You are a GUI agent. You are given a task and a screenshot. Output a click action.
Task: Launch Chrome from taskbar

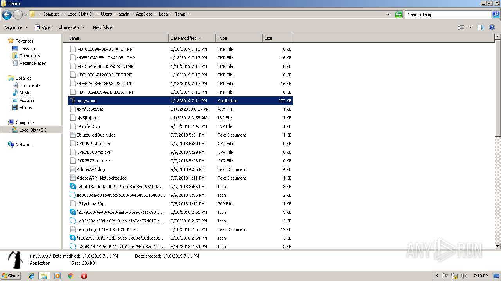(x=70, y=276)
